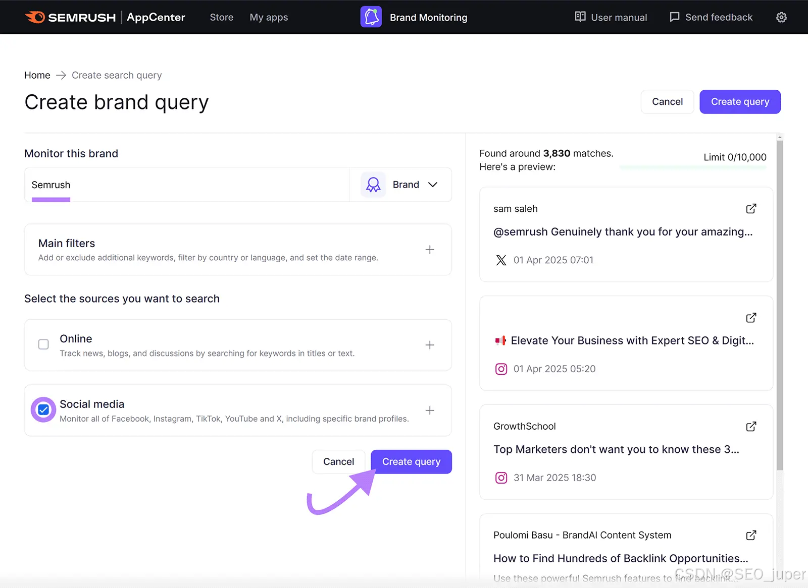Screen dimensions: 808x588
Task: Click Social media description text
Action: [x=234, y=419]
